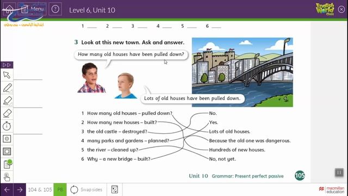Image resolution: width=348 pixels, height=196 pixels.
Task: Click the answer 'Lots of old houses.'
Action: 229,132
